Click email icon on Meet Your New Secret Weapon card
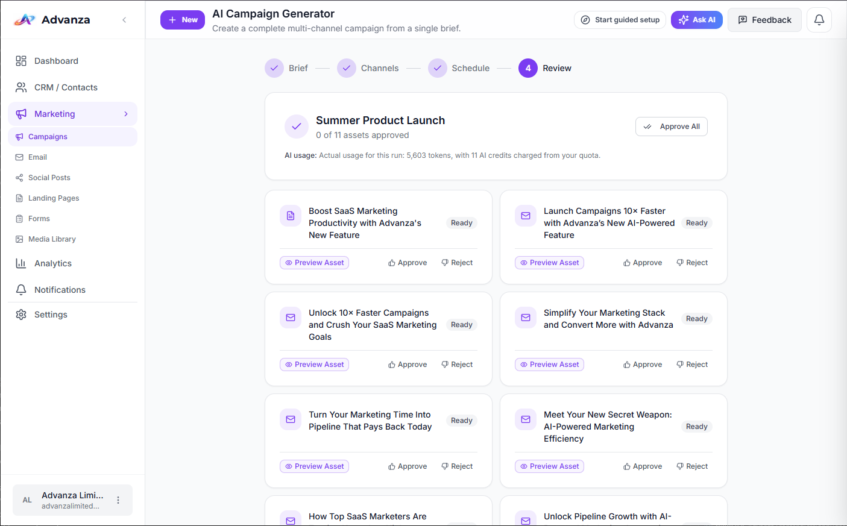This screenshot has width=847, height=526. click(x=526, y=419)
